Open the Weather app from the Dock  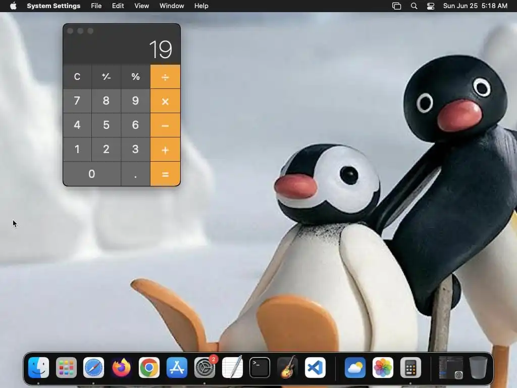coord(355,368)
